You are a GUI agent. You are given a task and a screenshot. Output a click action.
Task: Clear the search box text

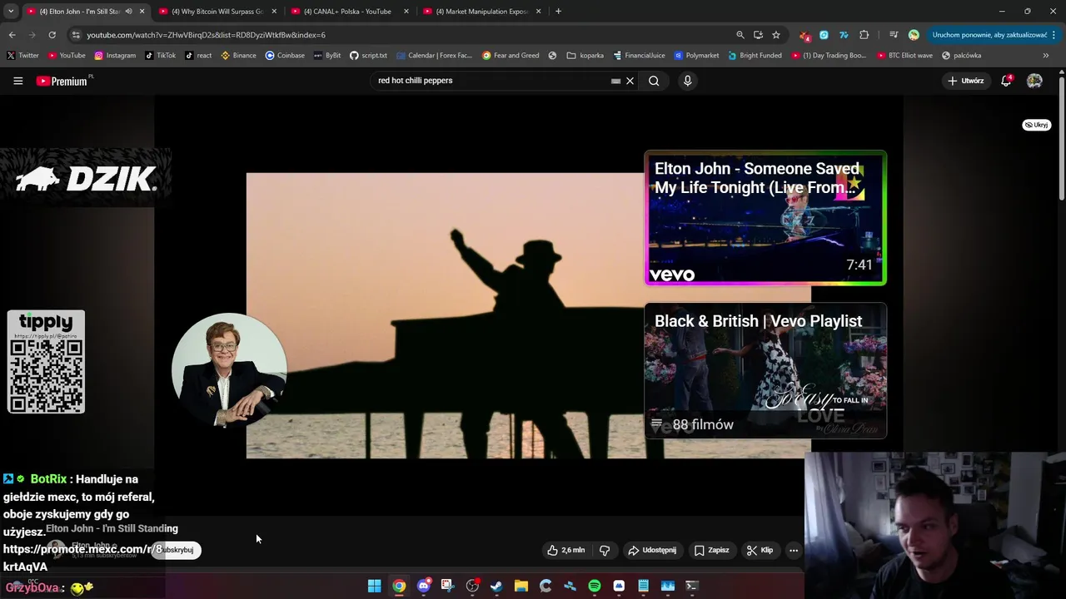coord(630,81)
